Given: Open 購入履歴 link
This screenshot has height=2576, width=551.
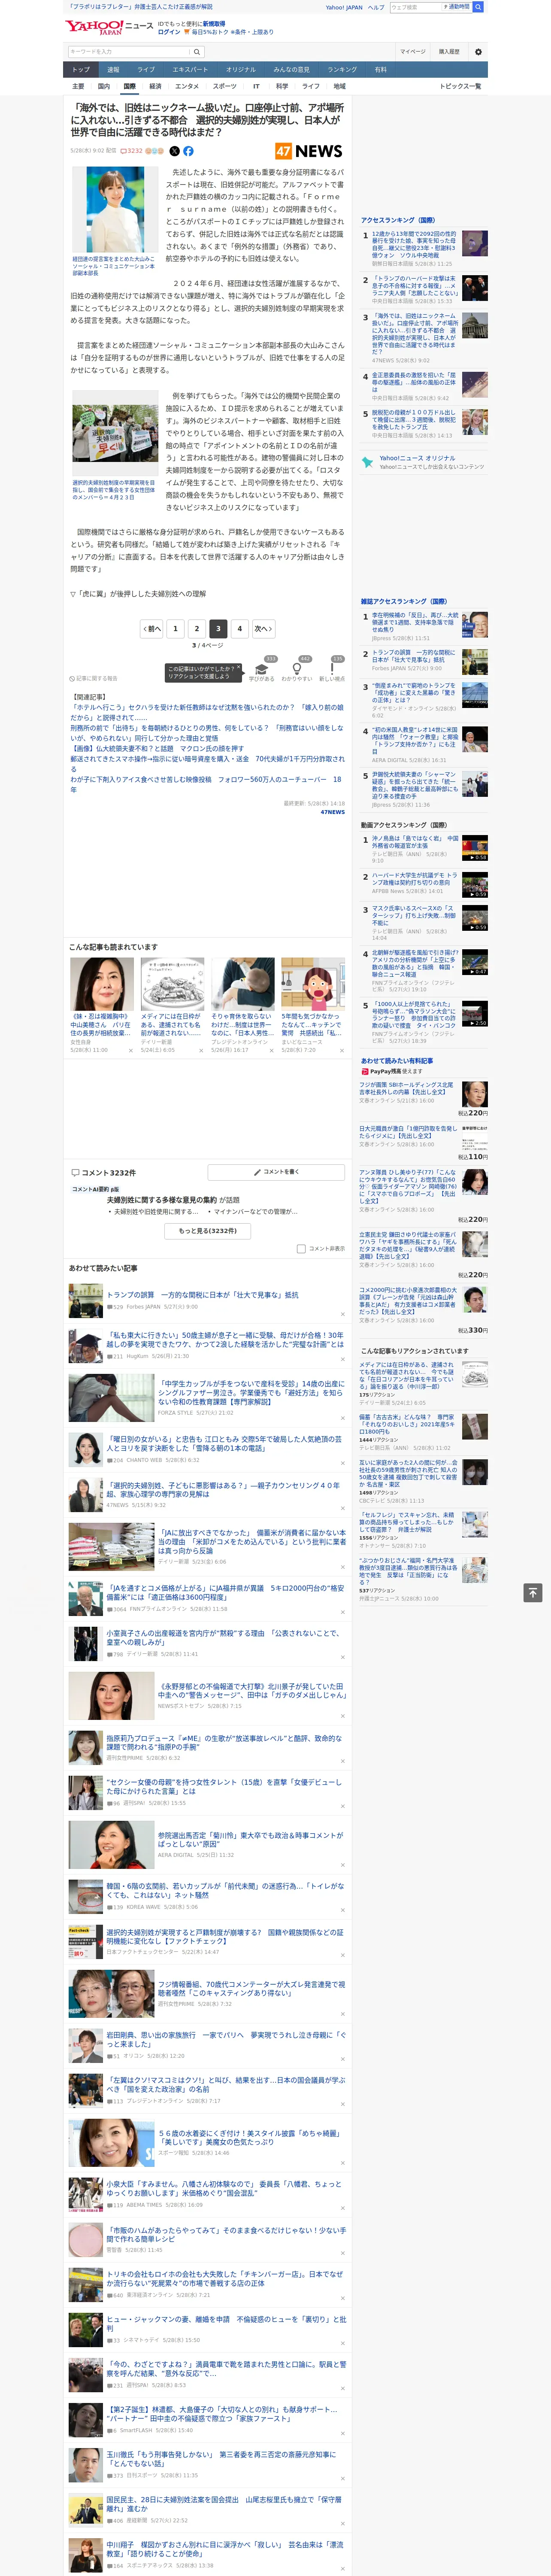Looking at the screenshot, I should [x=449, y=52].
